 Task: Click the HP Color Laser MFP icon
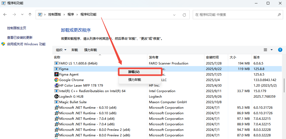click(56, 86)
